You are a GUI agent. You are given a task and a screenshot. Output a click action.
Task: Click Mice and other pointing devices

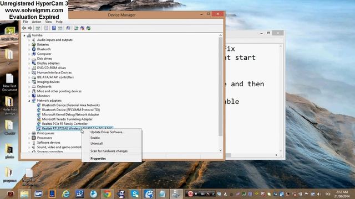pyautogui.click(x=59, y=91)
